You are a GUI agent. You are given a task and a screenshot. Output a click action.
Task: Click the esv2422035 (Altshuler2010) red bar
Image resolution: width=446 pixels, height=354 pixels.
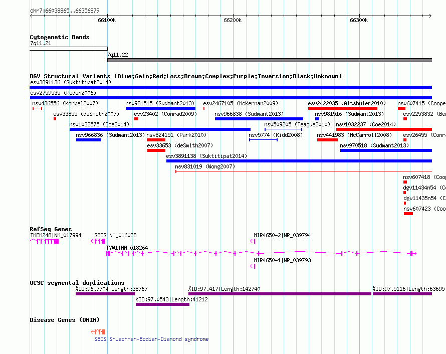click(x=342, y=108)
